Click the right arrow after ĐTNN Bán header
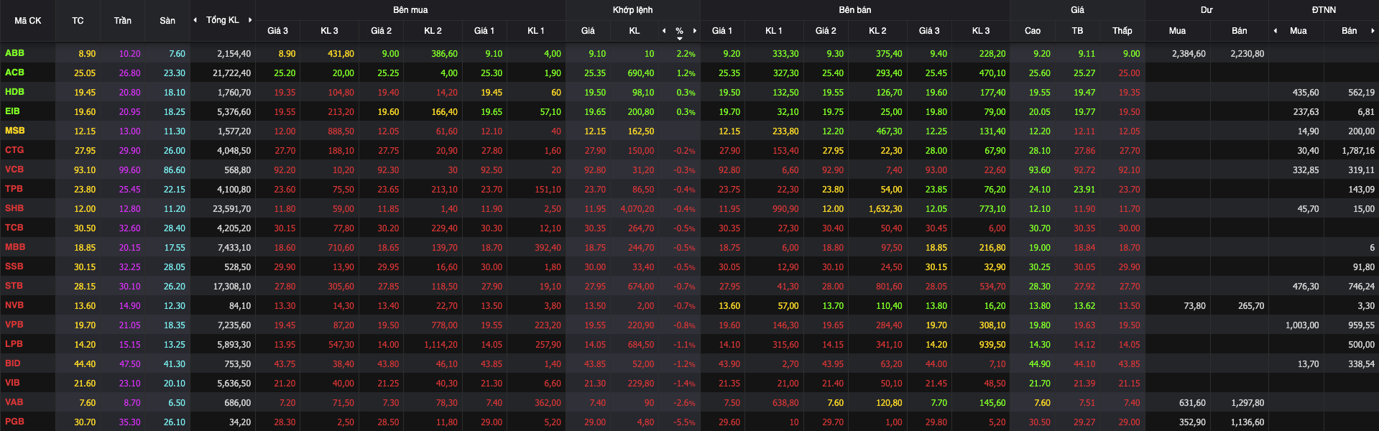This screenshot has height=431, width=1379. coord(1373,31)
